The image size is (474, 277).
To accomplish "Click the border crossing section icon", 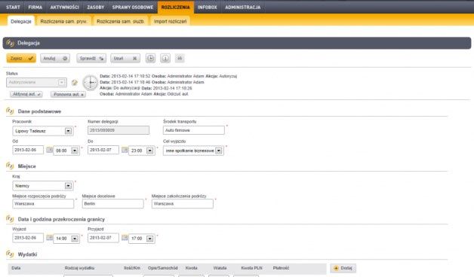I will tap(10, 219).
